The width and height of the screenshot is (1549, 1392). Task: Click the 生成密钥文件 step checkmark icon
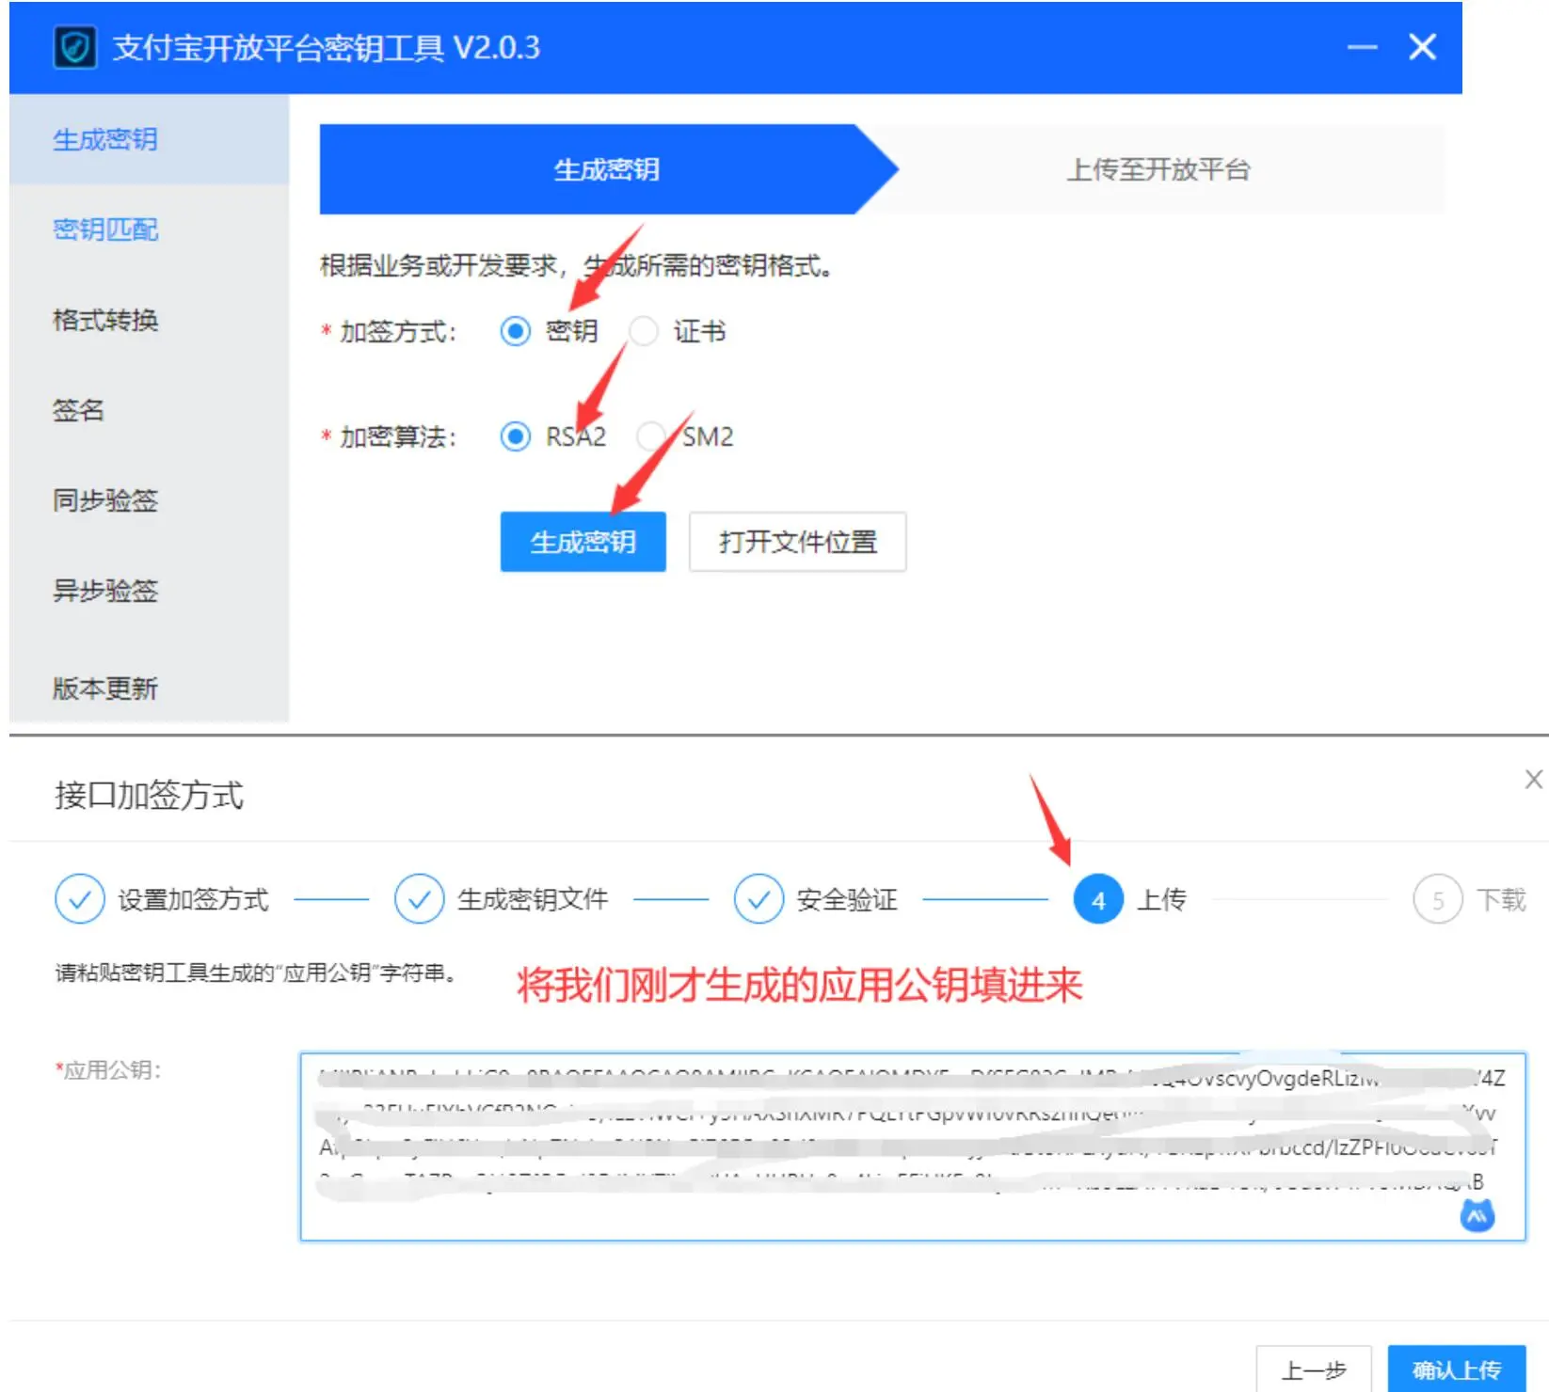[419, 899]
